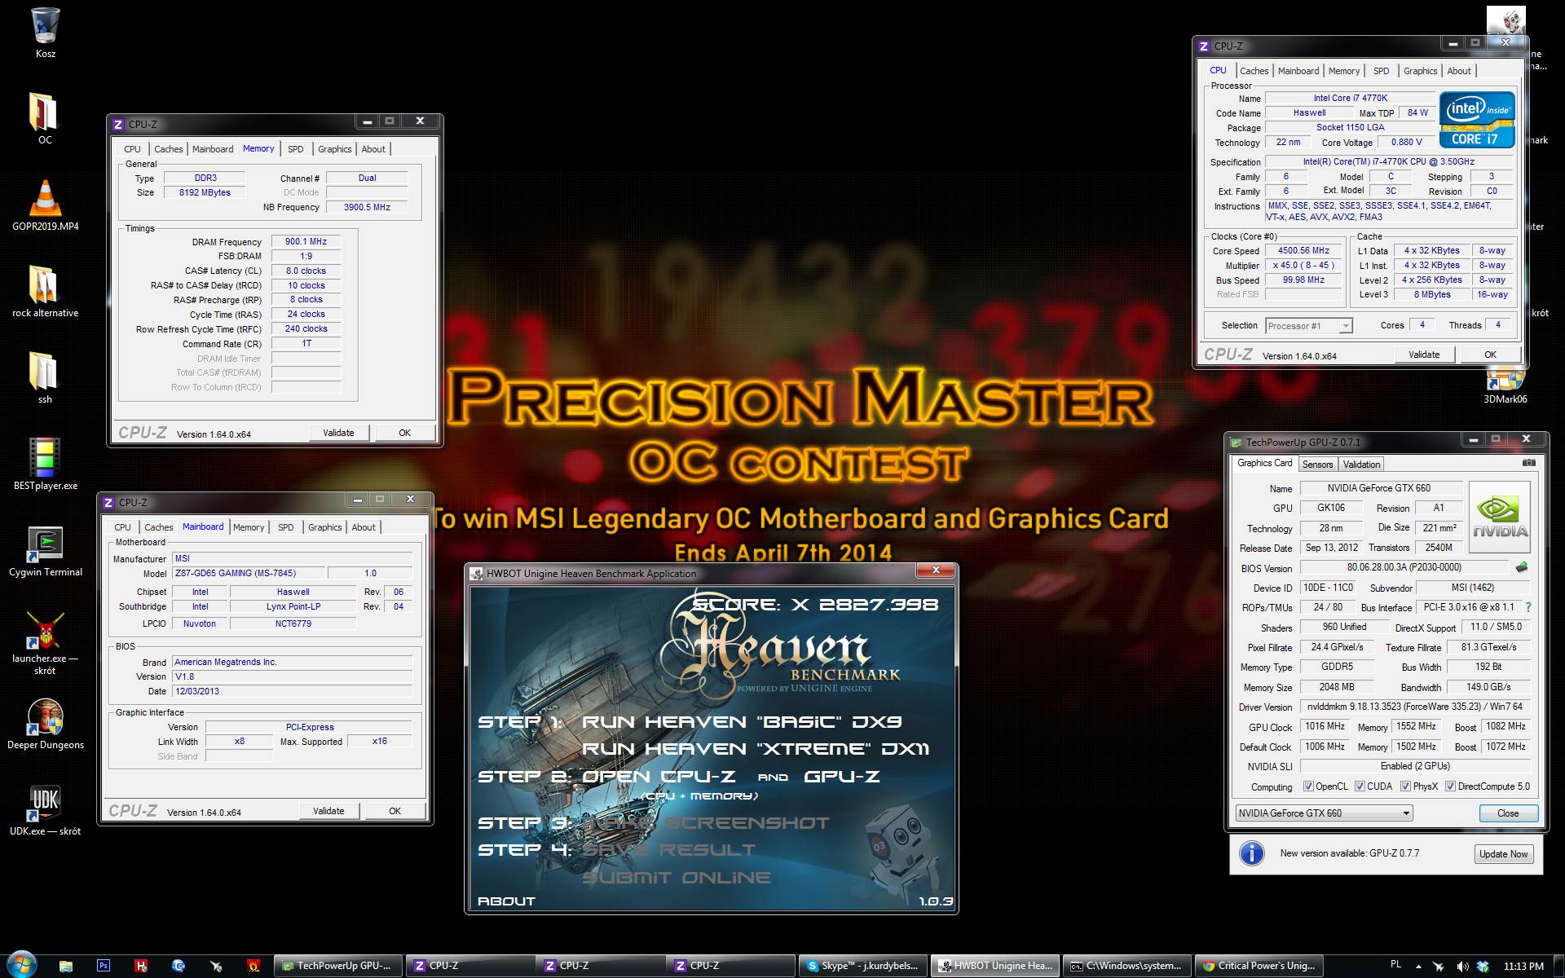
Task: Click the Core Speed value 4500.56 MHz
Action: click(1303, 250)
